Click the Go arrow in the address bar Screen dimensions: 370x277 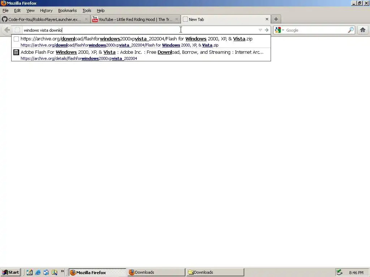pos(267,30)
